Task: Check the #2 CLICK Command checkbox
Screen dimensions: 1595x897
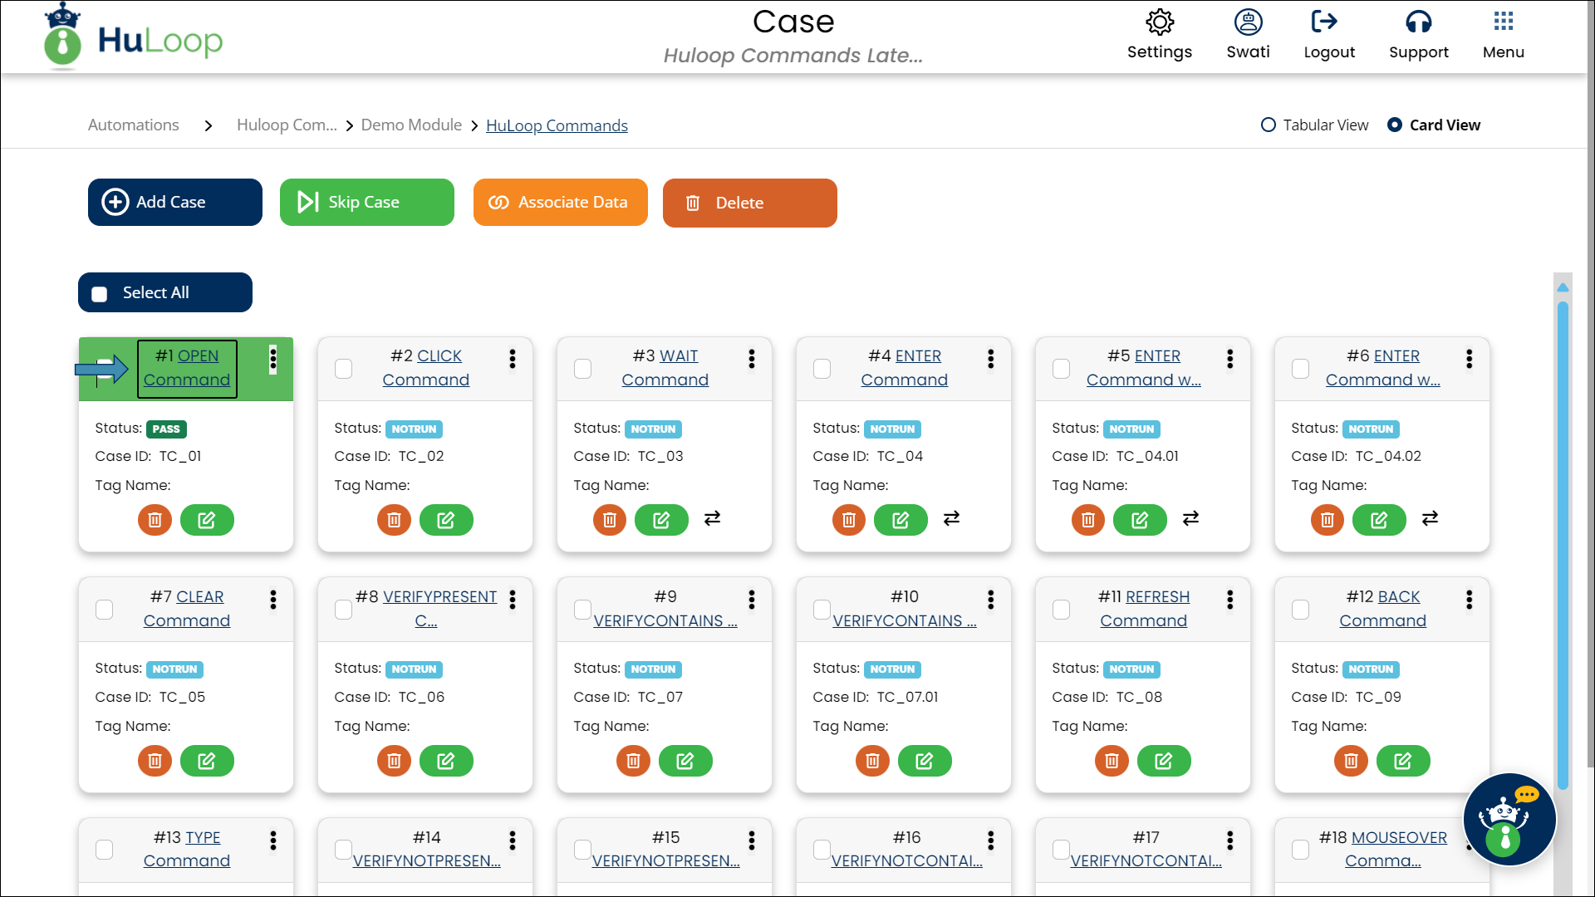Action: click(x=343, y=368)
